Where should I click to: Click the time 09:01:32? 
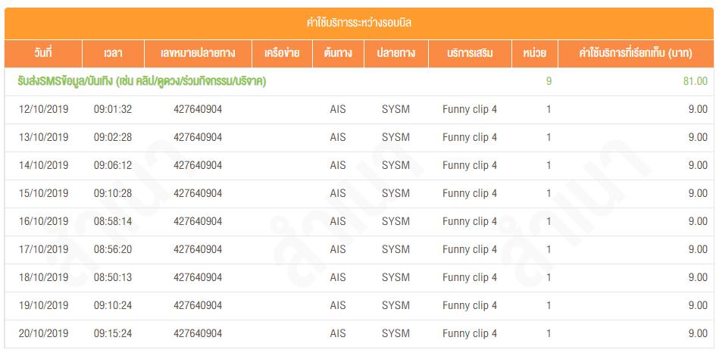113,110
